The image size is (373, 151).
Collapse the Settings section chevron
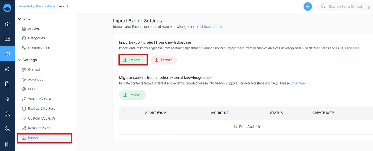(20, 60)
